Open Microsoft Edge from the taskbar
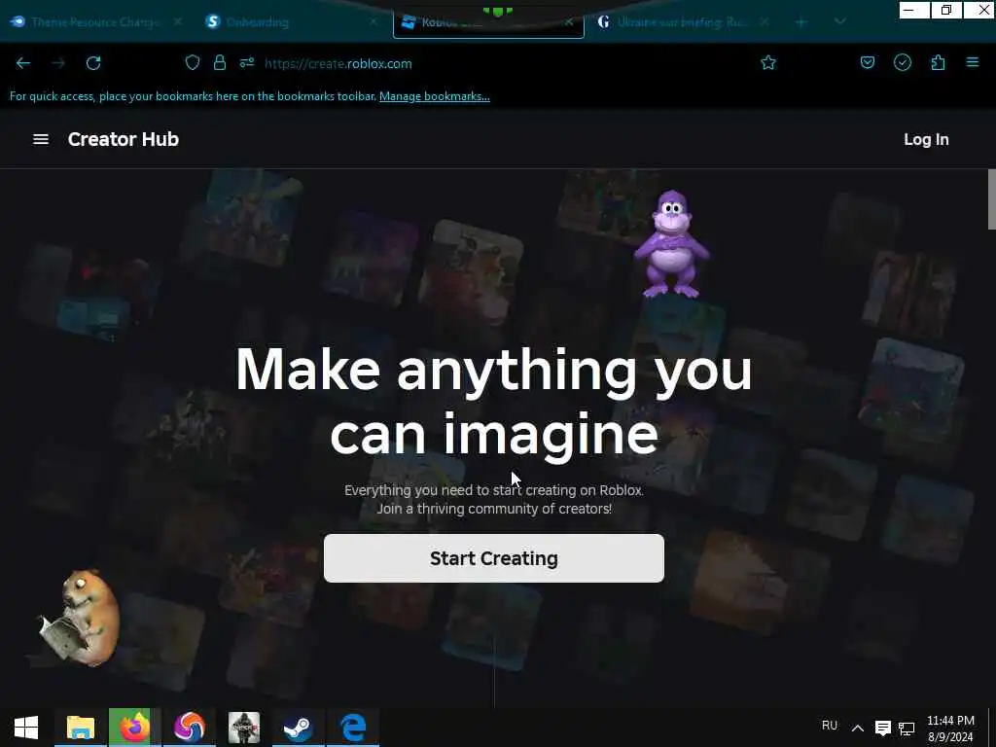The height and width of the screenshot is (747, 996). click(353, 728)
